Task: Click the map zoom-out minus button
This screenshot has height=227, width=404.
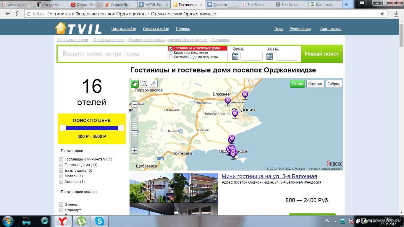Action: click(x=135, y=104)
